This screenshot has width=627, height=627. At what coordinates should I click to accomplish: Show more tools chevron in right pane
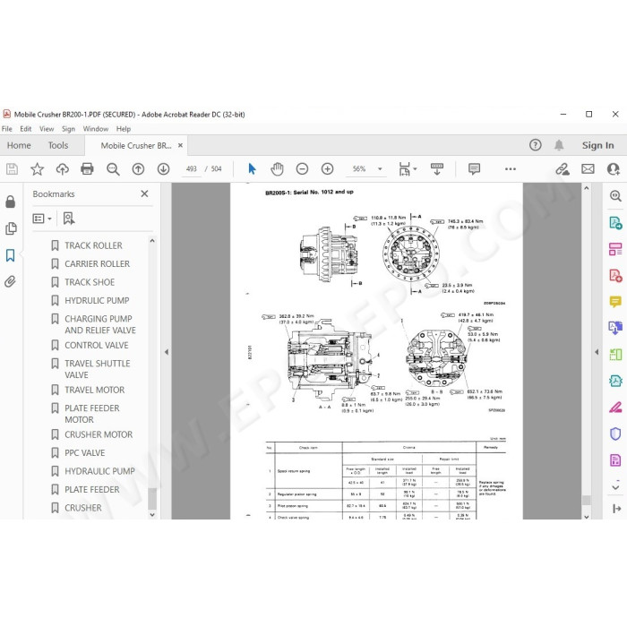tap(615, 487)
